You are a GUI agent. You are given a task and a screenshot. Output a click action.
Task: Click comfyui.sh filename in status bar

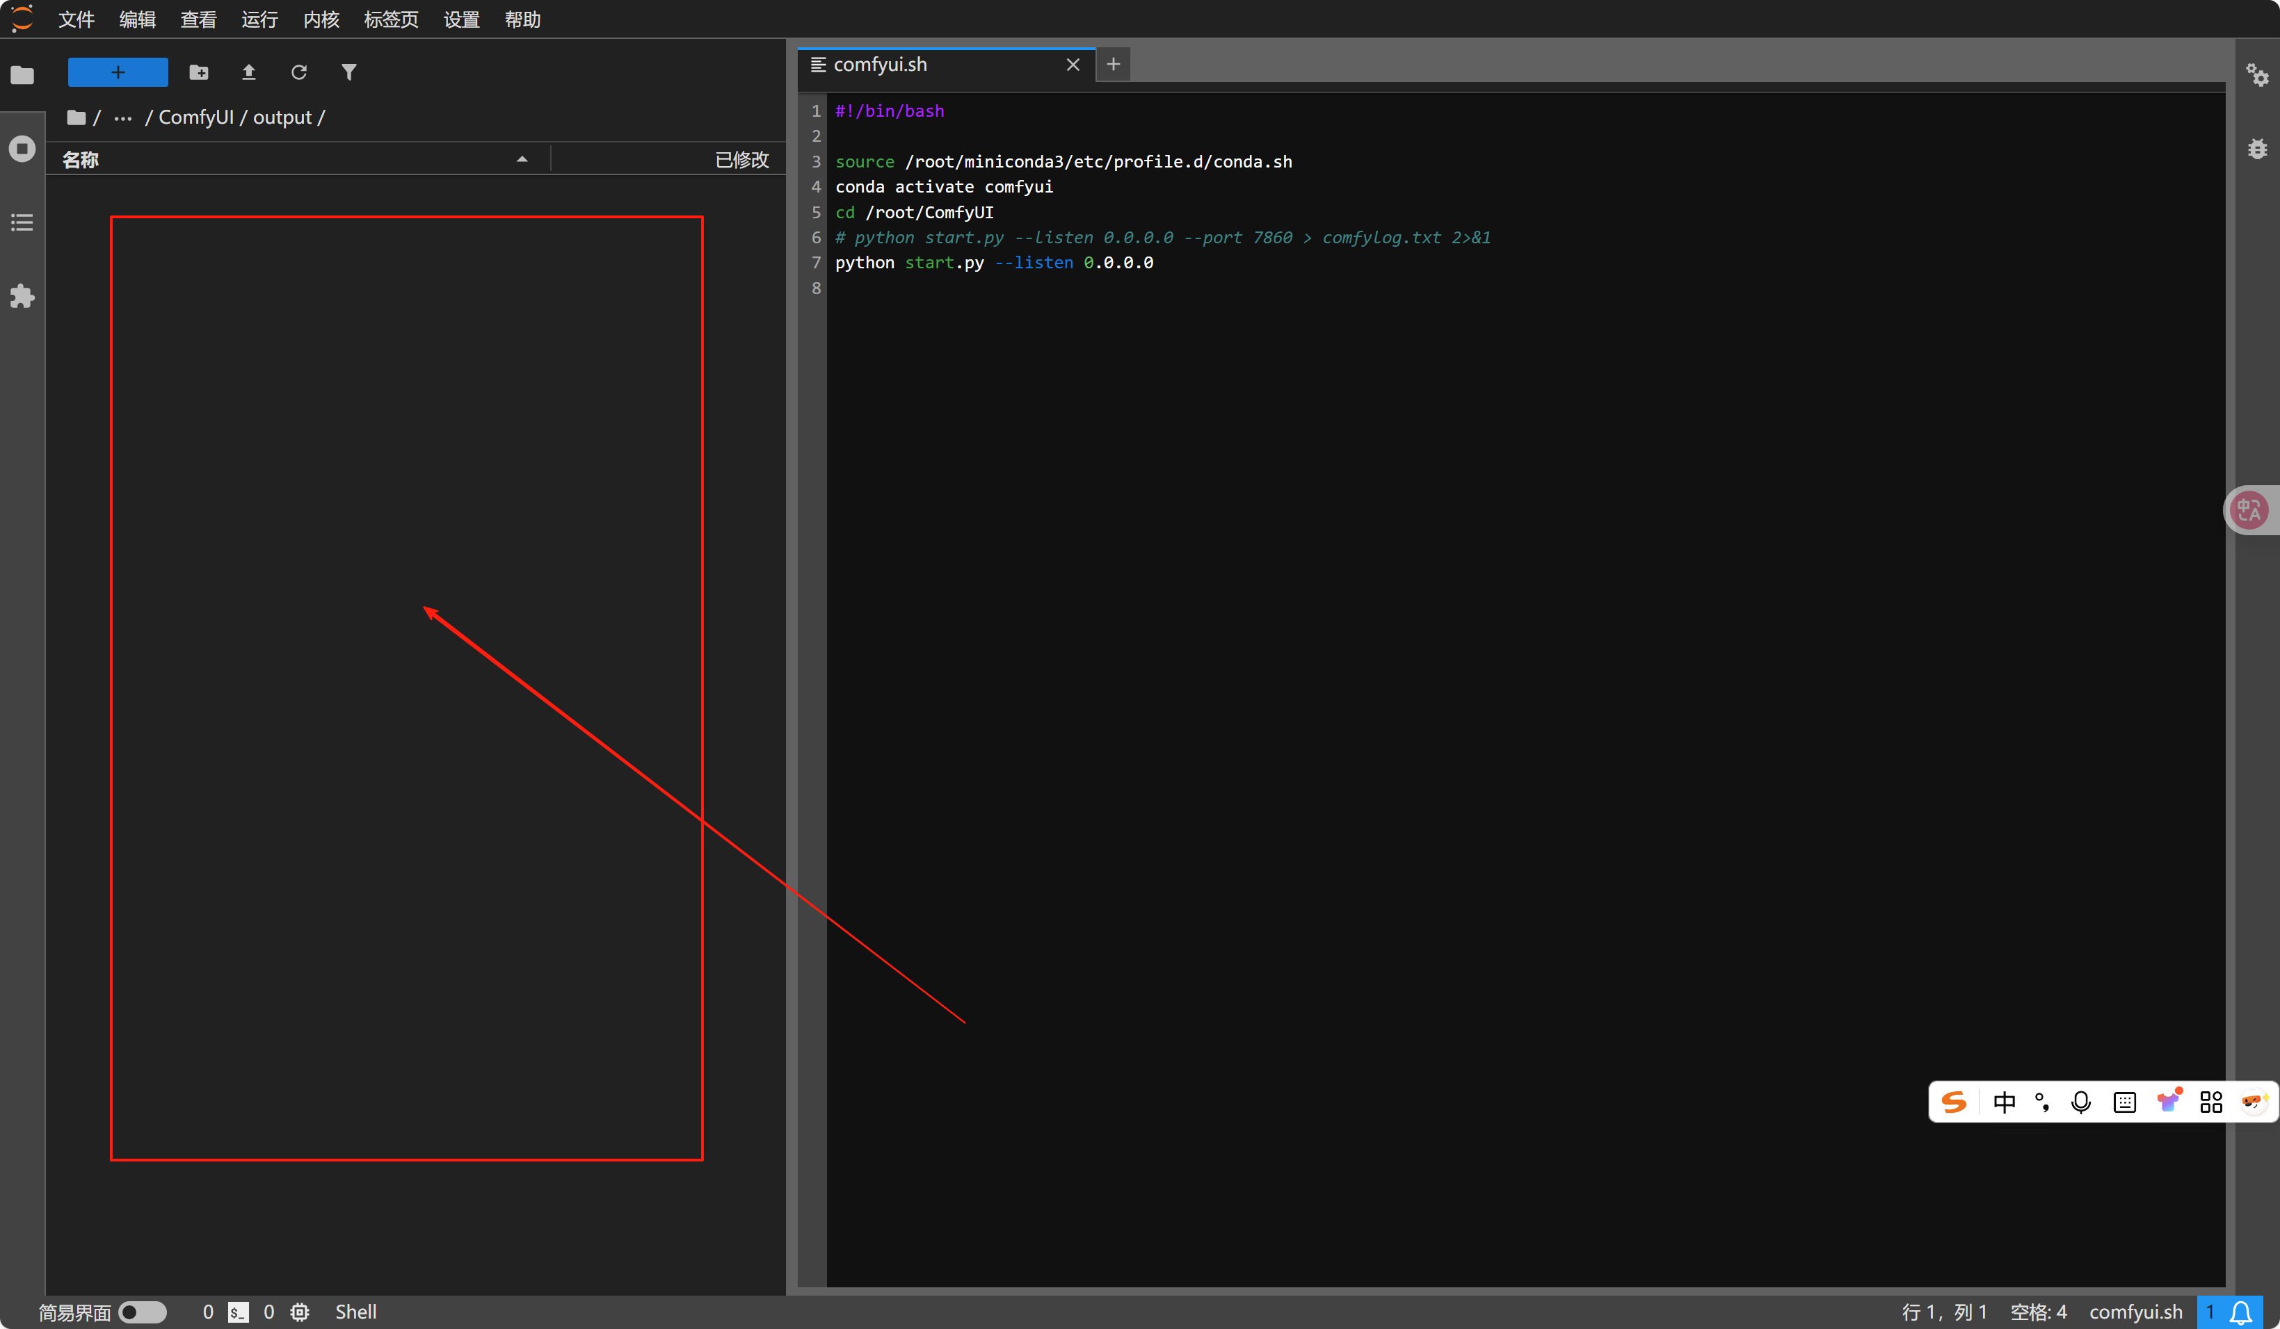tap(2136, 1312)
